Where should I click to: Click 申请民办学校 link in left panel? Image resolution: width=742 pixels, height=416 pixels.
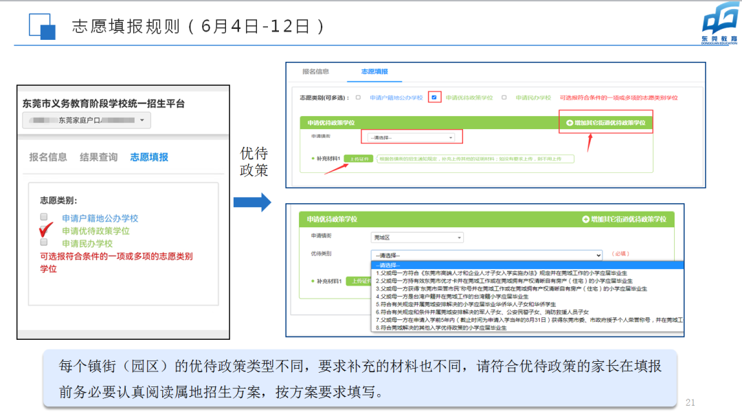(x=87, y=244)
